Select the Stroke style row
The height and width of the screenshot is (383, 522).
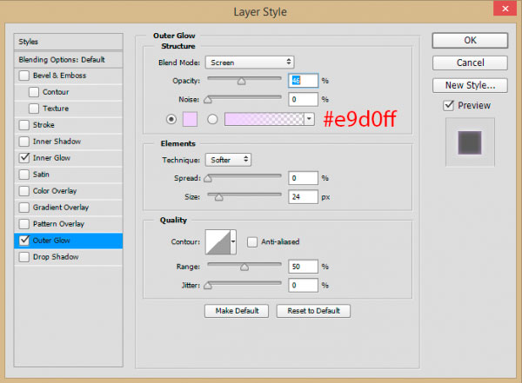[68, 125]
